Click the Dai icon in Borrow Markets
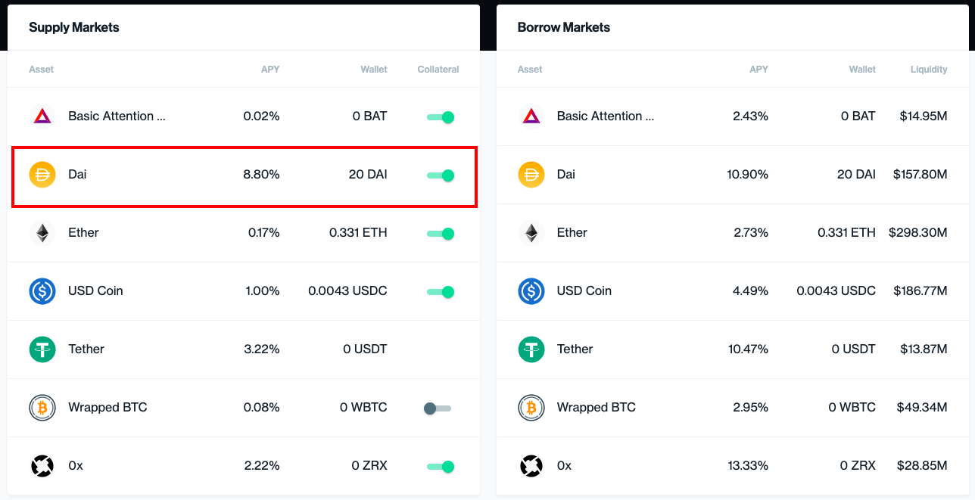The height and width of the screenshot is (500, 975). (x=531, y=175)
